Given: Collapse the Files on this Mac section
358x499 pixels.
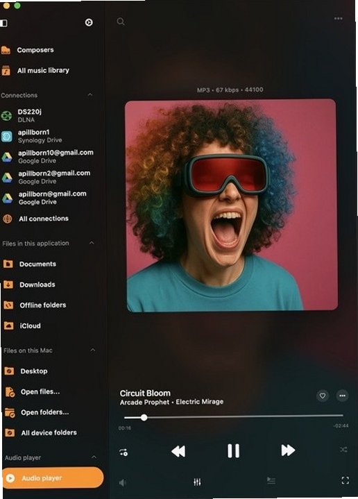Looking at the screenshot, I should pos(93,350).
